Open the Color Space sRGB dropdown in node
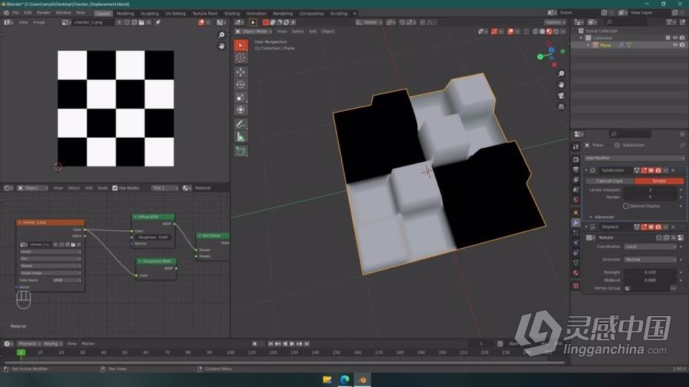 click(x=67, y=280)
